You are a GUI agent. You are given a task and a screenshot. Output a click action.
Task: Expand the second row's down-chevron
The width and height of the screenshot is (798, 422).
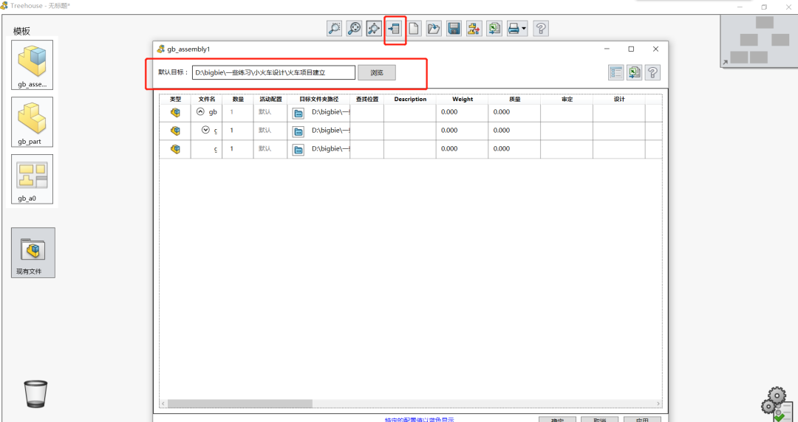coord(205,130)
